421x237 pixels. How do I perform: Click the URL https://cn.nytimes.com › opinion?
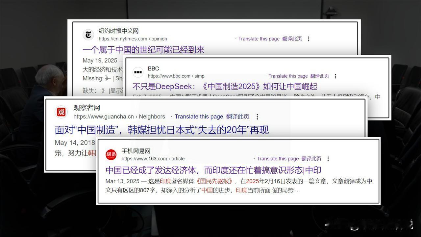click(133, 39)
